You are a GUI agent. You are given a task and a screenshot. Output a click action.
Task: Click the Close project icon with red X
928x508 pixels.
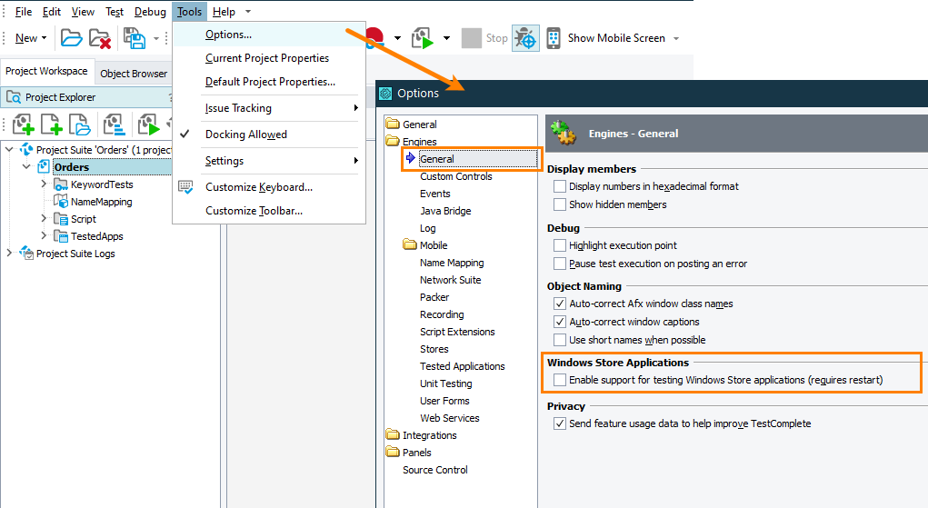point(100,38)
